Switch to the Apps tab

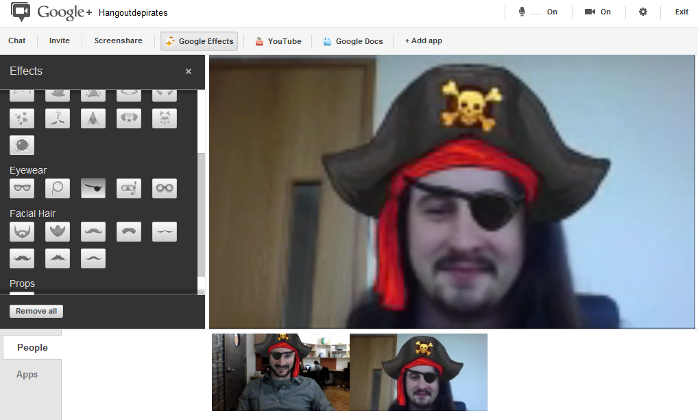(x=27, y=375)
